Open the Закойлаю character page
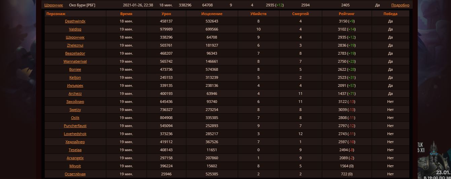The image size is (451, 179). click(x=75, y=102)
